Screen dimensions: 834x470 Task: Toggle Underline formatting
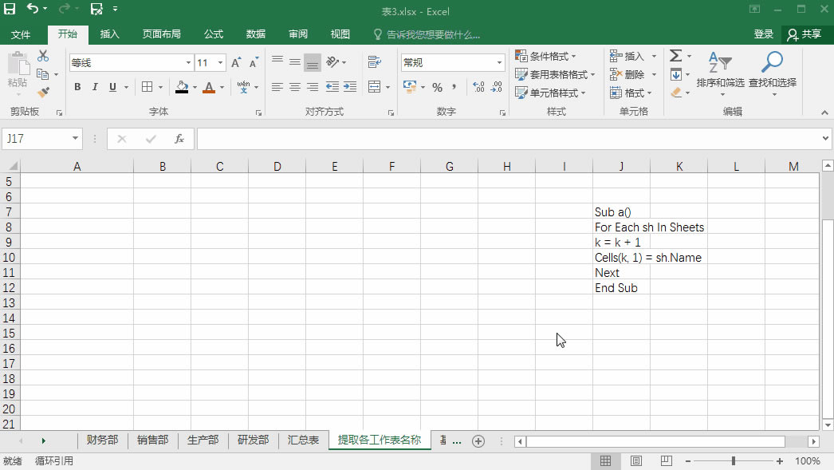click(112, 87)
